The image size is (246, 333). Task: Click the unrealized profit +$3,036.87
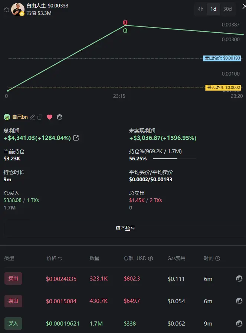point(163,138)
